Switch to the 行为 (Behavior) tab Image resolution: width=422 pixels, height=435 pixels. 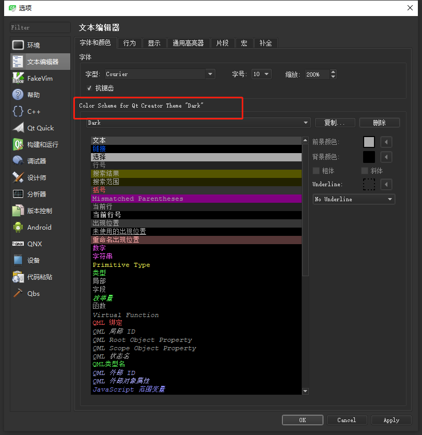tap(129, 43)
